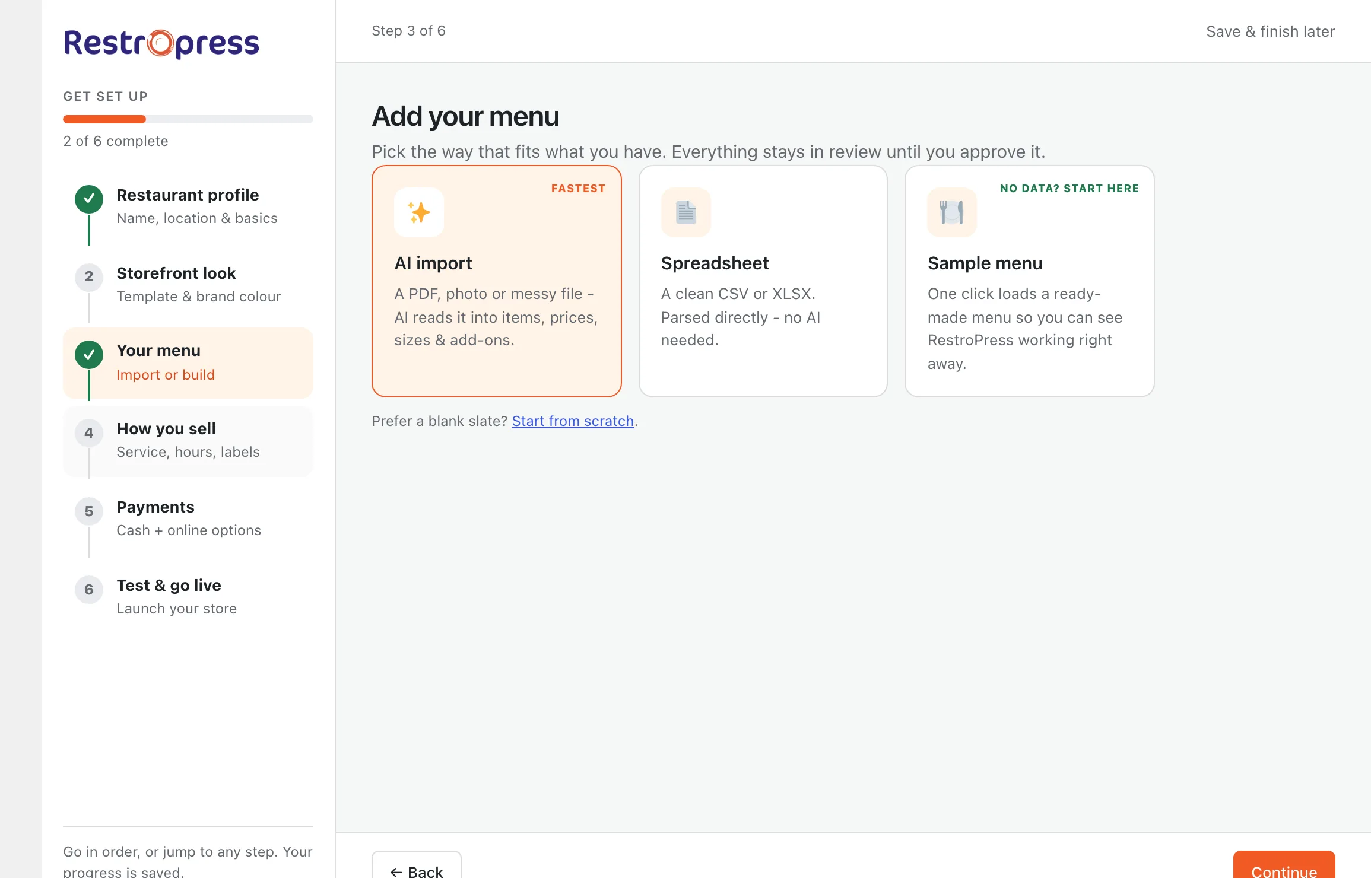Follow the Start from scratch link
Image resolution: width=1371 pixels, height=878 pixels.
pos(573,421)
